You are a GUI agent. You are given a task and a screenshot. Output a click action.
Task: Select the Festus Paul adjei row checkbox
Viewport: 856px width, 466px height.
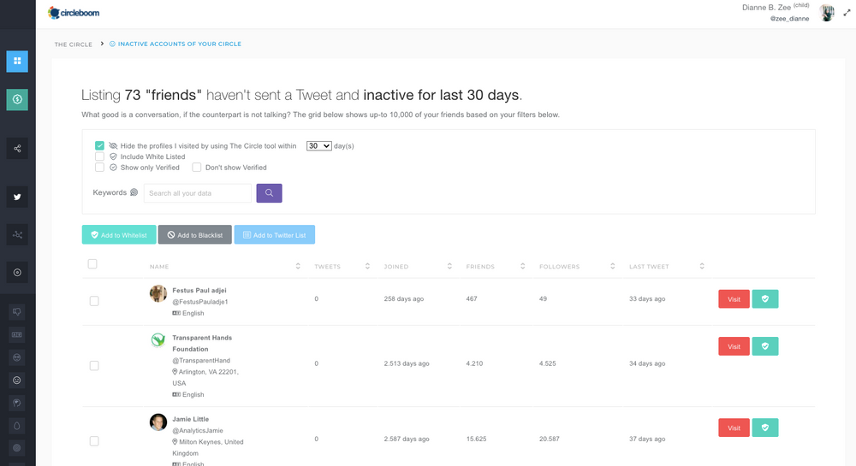94,301
